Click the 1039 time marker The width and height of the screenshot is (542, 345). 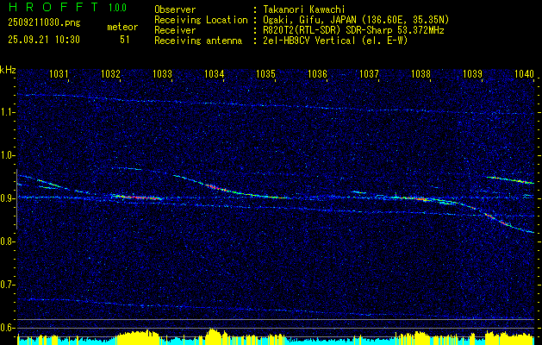point(472,73)
